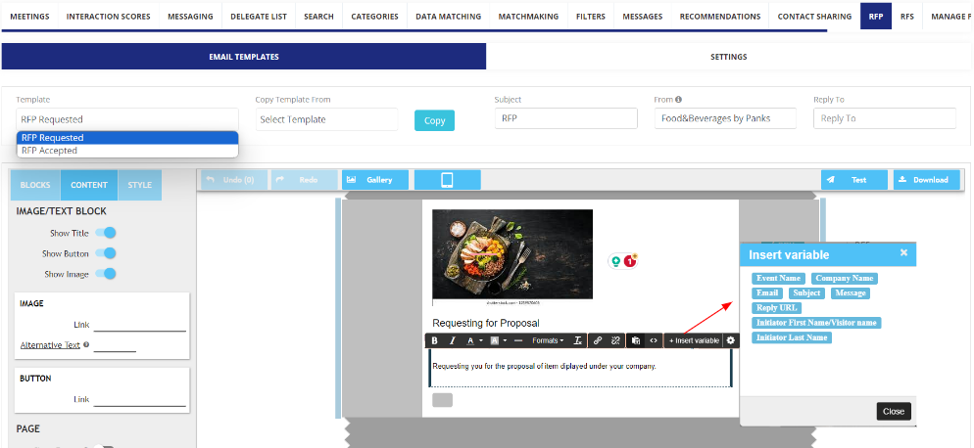Insert the Event Name variable
The height and width of the screenshot is (448, 974).
(x=778, y=279)
